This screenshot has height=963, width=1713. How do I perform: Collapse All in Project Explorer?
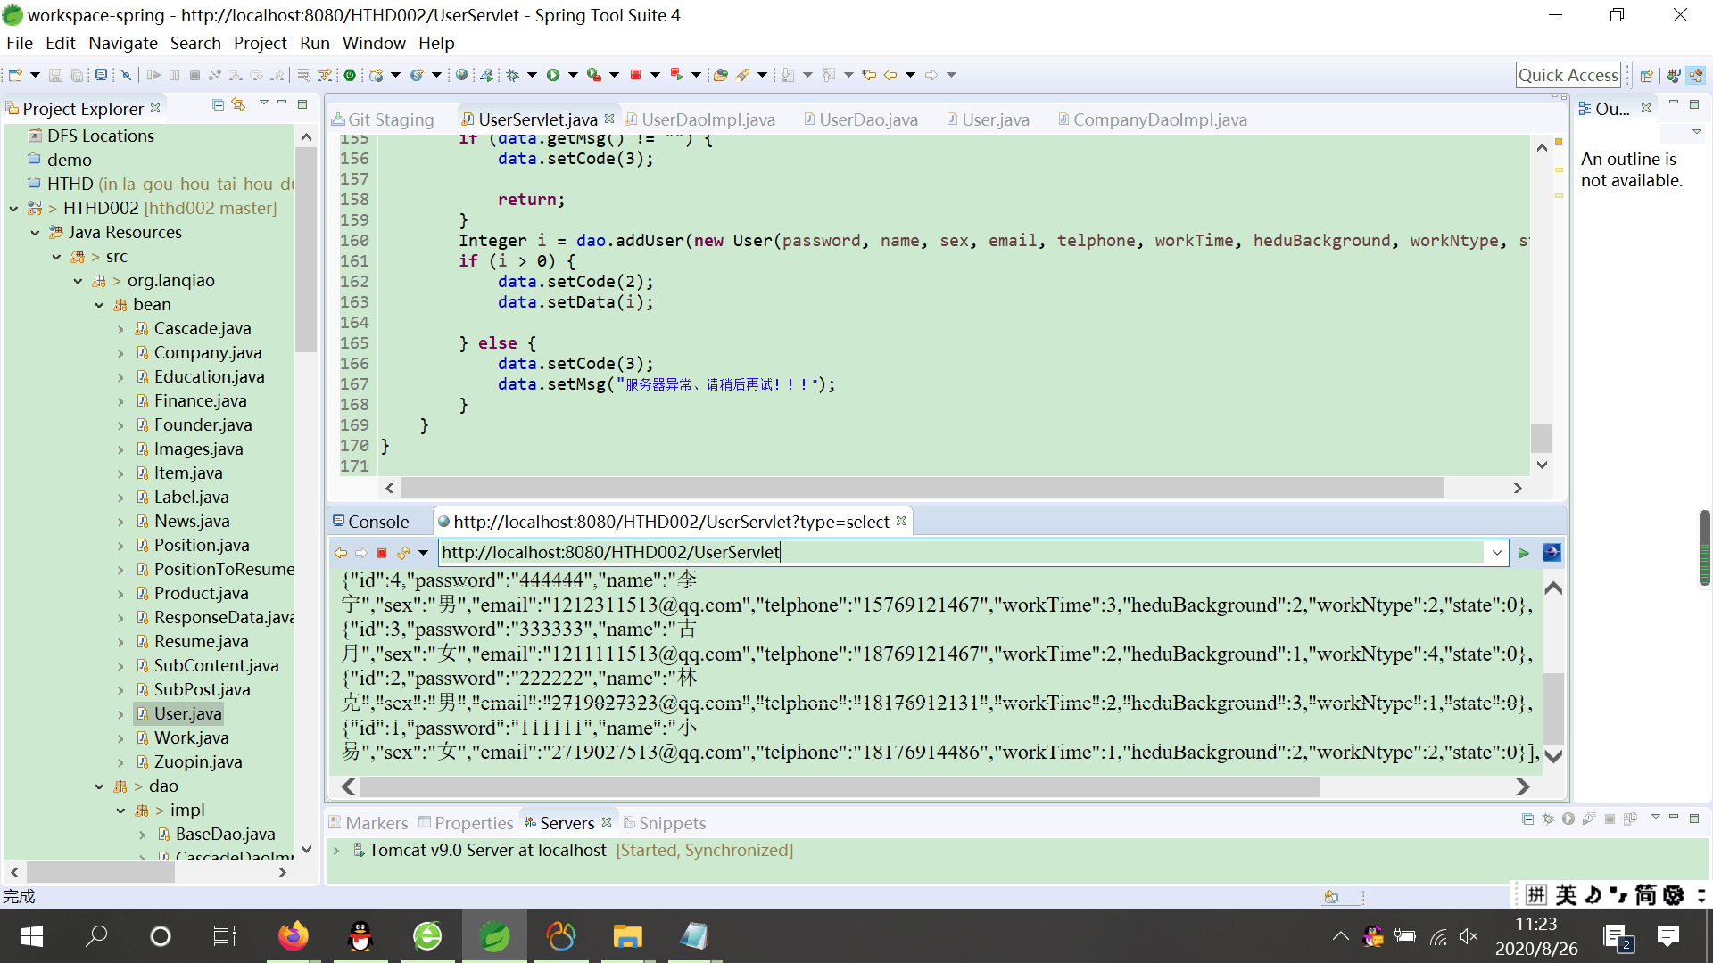[x=218, y=105]
